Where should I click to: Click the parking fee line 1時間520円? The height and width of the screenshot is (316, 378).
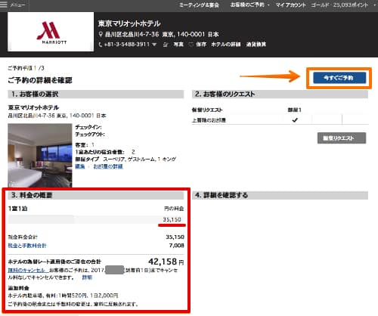pyautogui.click(x=64, y=296)
